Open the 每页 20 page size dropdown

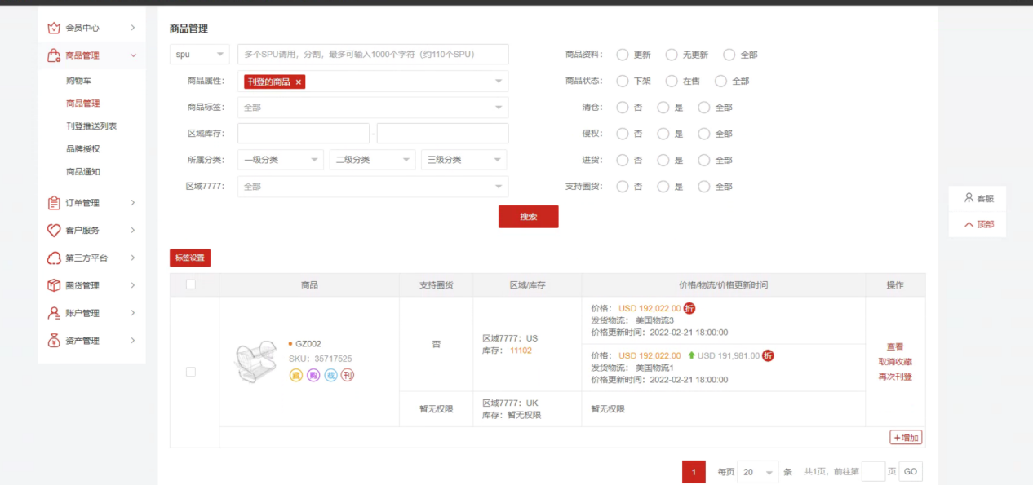(x=758, y=472)
